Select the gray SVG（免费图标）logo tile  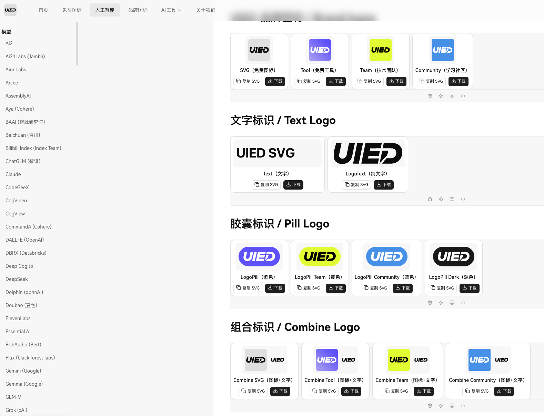(259, 50)
